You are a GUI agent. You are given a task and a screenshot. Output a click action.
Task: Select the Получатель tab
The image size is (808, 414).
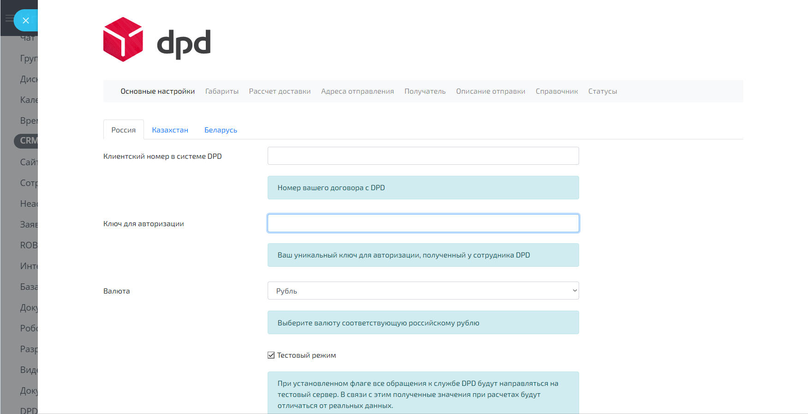[x=425, y=91]
